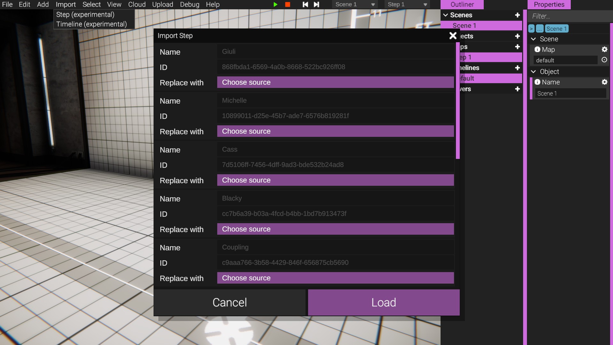The height and width of the screenshot is (345, 613).
Task: Open the Step 1 dropdown in top bar
Action: coord(407,4)
